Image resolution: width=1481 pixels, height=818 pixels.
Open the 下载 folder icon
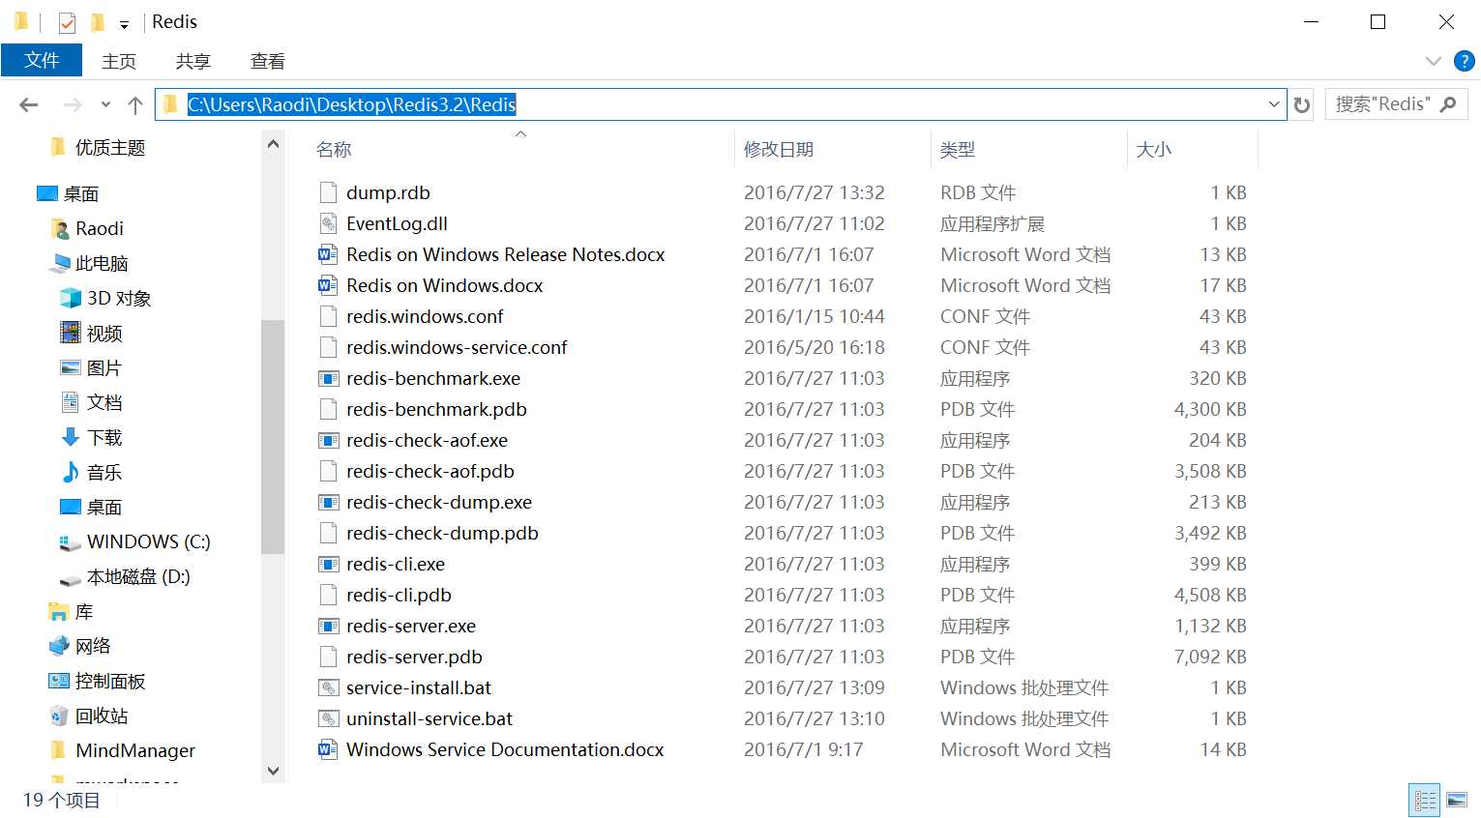click(71, 437)
